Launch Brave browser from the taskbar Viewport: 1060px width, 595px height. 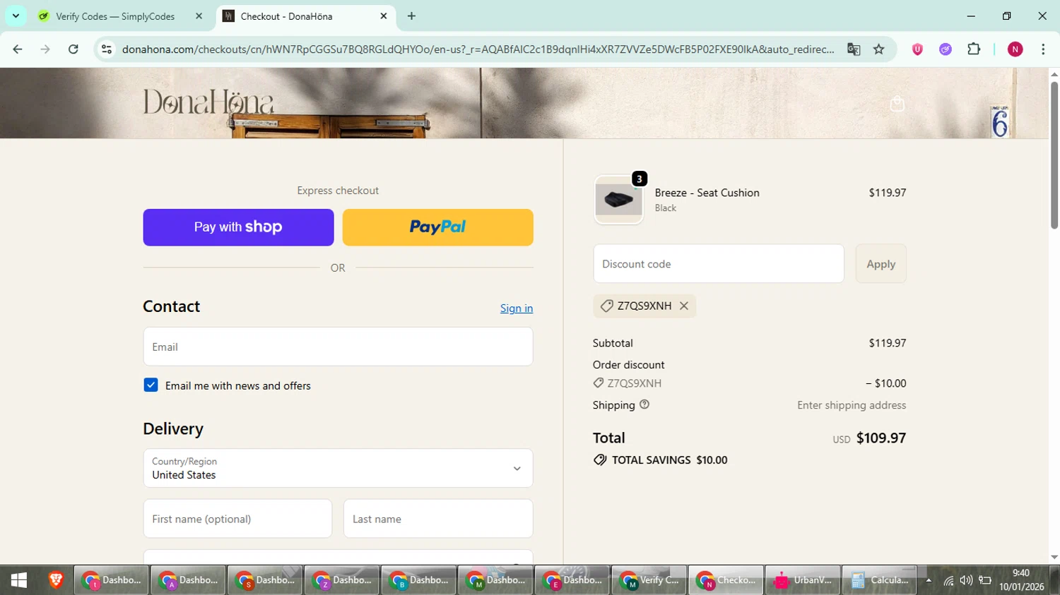56,580
